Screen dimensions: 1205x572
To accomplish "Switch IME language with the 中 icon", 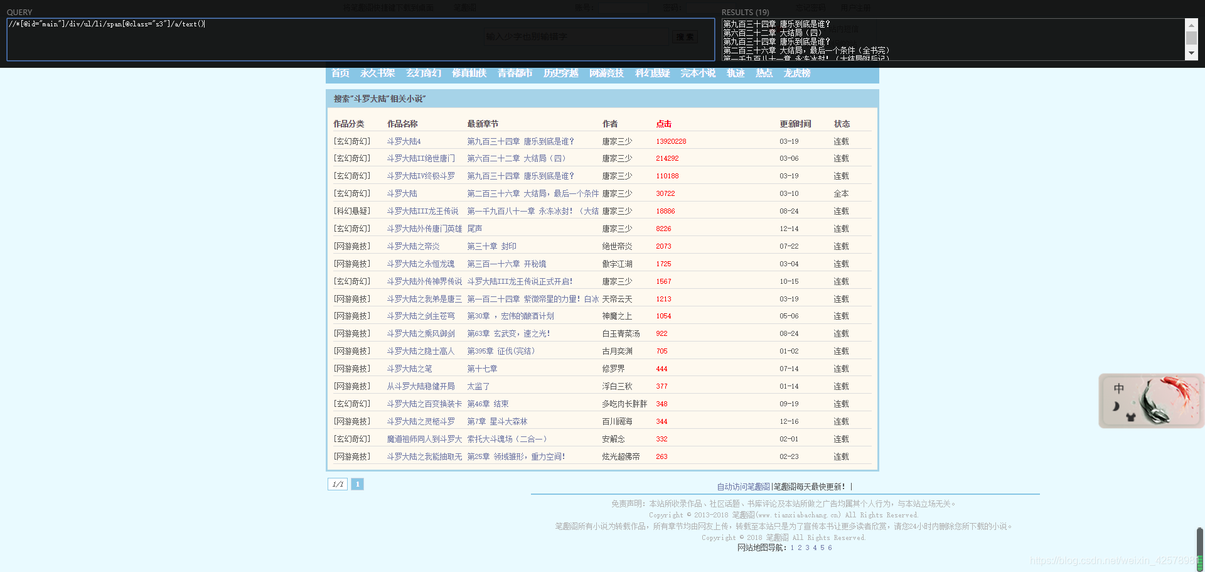I will (1118, 389).
